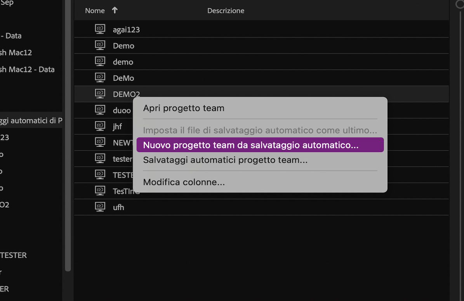
Task: Click the Descrizione column header
Action: click(226, 10)
